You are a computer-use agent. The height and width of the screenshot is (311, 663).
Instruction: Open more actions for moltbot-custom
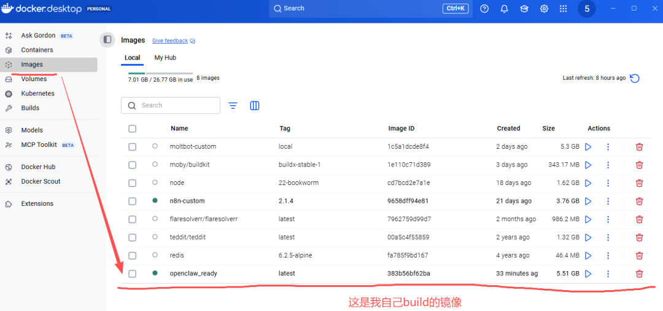608,147
